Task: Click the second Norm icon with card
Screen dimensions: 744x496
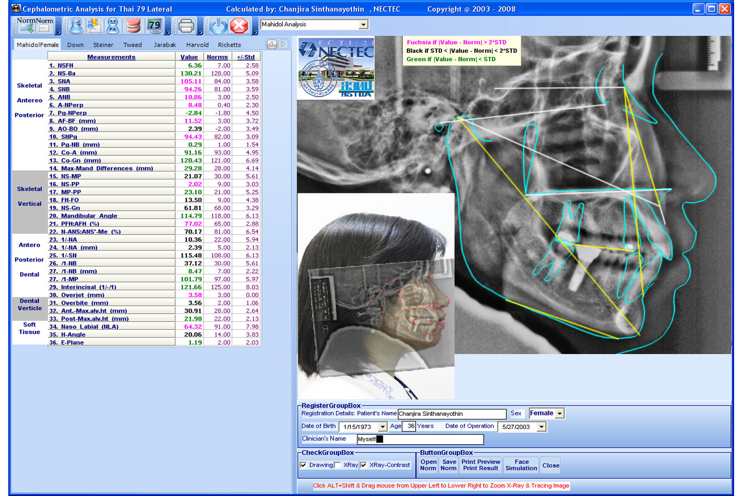Action: (44, 26)
